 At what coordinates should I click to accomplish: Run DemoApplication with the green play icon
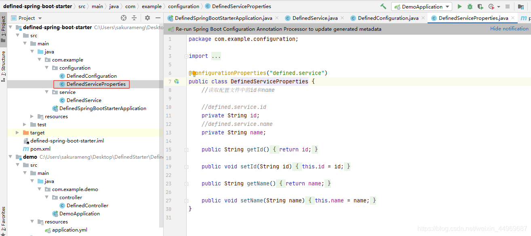[x=459, y=6]
